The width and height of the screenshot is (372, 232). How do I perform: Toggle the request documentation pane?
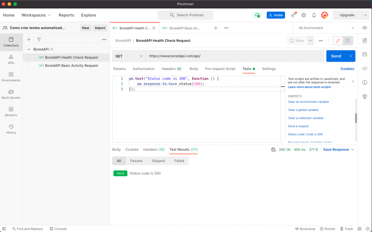click(x=365, y=41)
